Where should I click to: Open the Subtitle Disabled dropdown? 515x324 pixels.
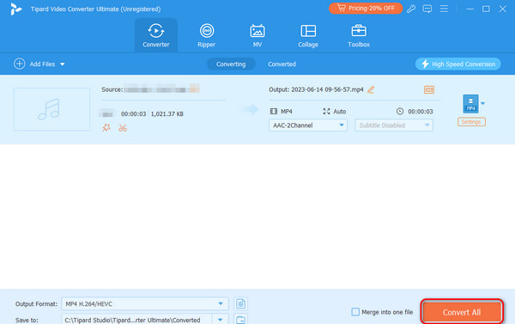click(394, 125)
